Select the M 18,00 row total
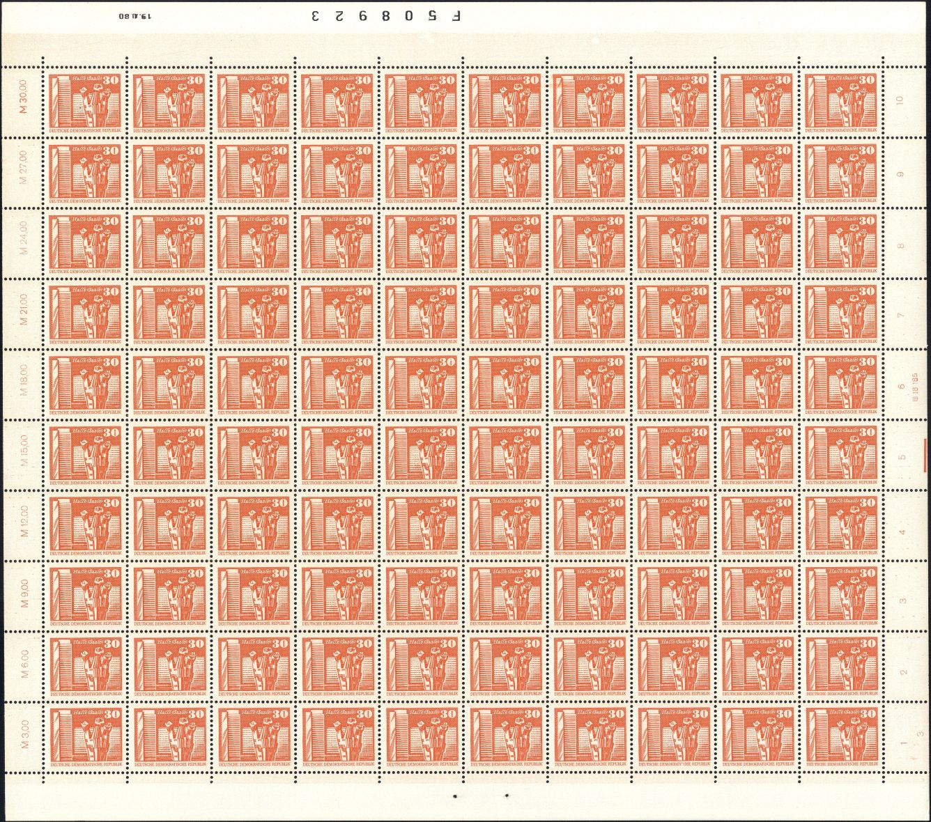The width and height of the screenshot is (931, 822). pyautogui.click(x=24, y=380)
